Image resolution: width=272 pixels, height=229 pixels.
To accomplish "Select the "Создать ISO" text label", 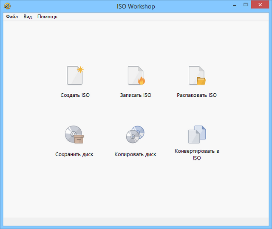I will [75, 95].
